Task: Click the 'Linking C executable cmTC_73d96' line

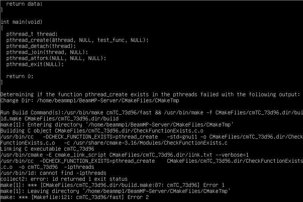Action: coord(47,149)
